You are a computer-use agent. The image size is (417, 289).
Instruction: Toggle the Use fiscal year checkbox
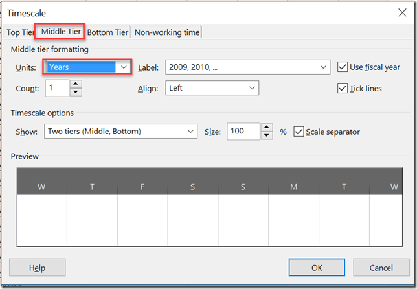click(343, 67)
